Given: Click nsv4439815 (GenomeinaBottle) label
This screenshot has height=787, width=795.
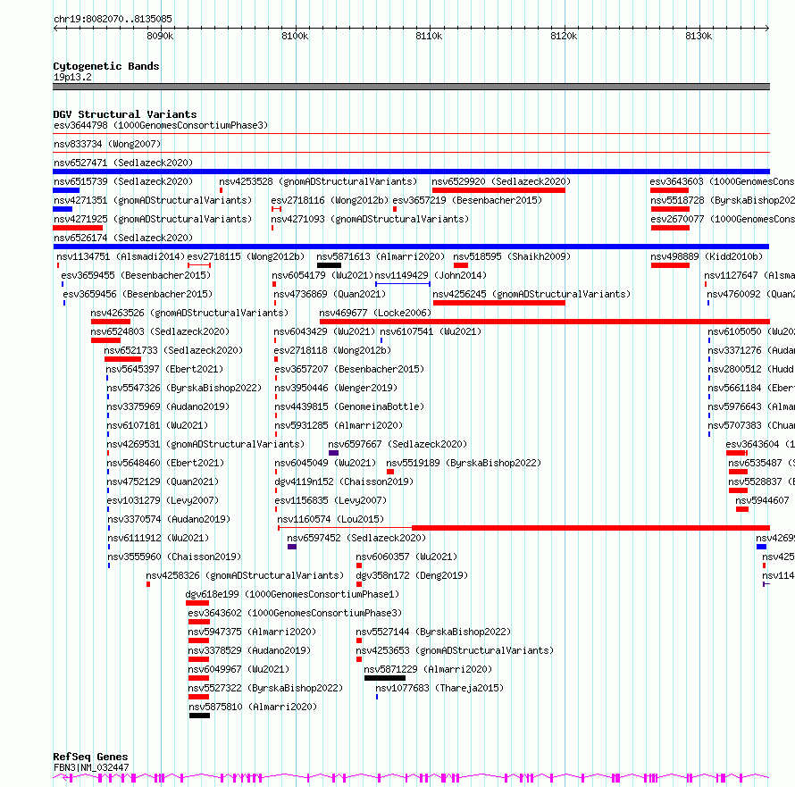Looking at the screenshot, I should 349,406.
